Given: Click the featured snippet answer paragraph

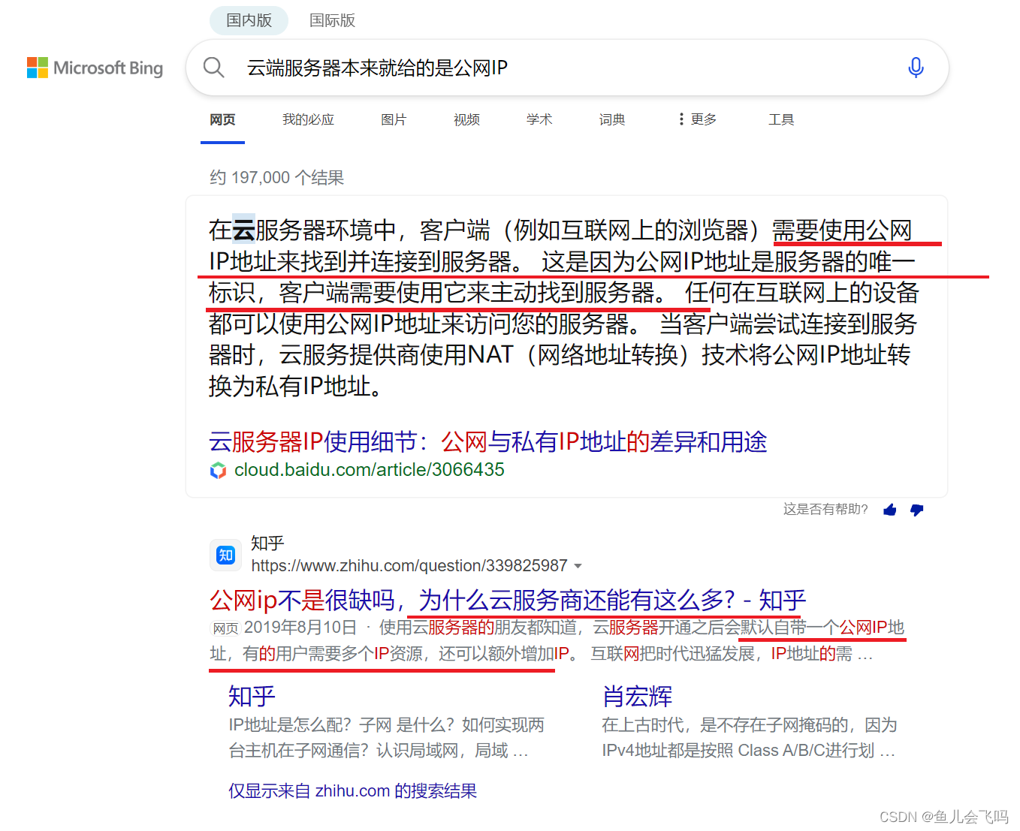Looking at the screenshot, I should (563, 308).
